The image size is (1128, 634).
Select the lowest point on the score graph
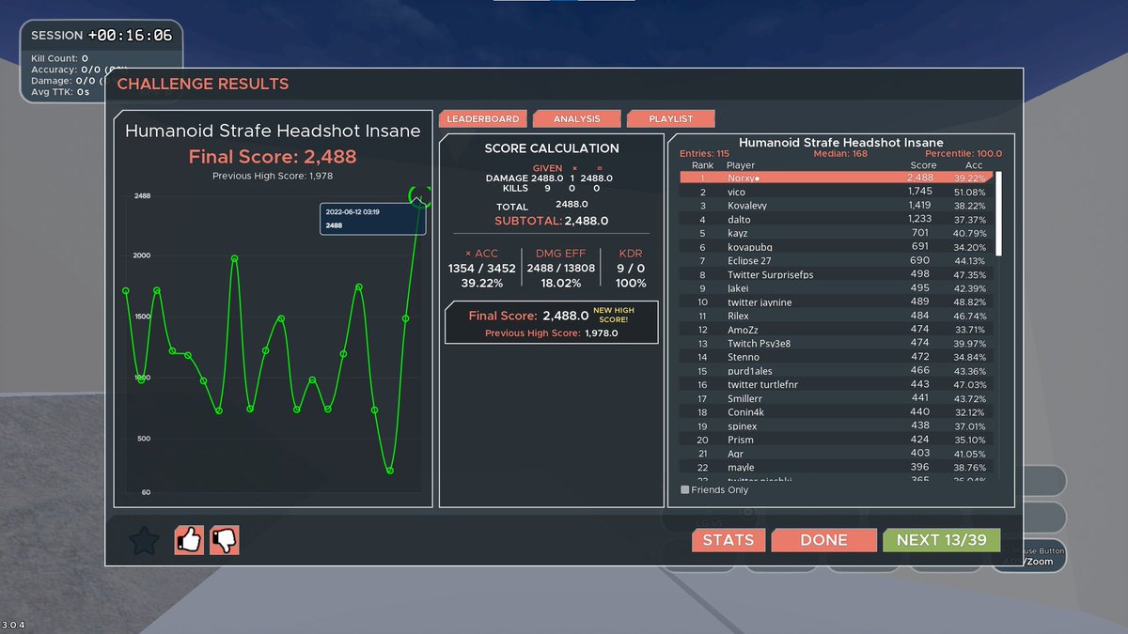pyautogui.click(x=390, y=471)
